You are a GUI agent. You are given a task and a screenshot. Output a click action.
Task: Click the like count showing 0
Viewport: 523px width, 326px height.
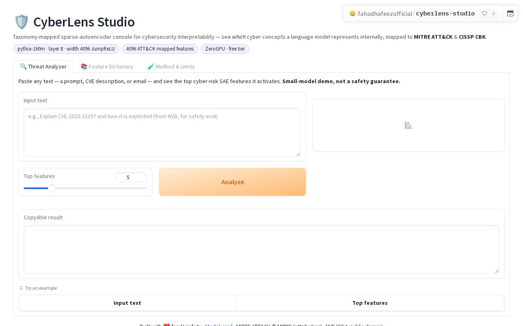493,13
